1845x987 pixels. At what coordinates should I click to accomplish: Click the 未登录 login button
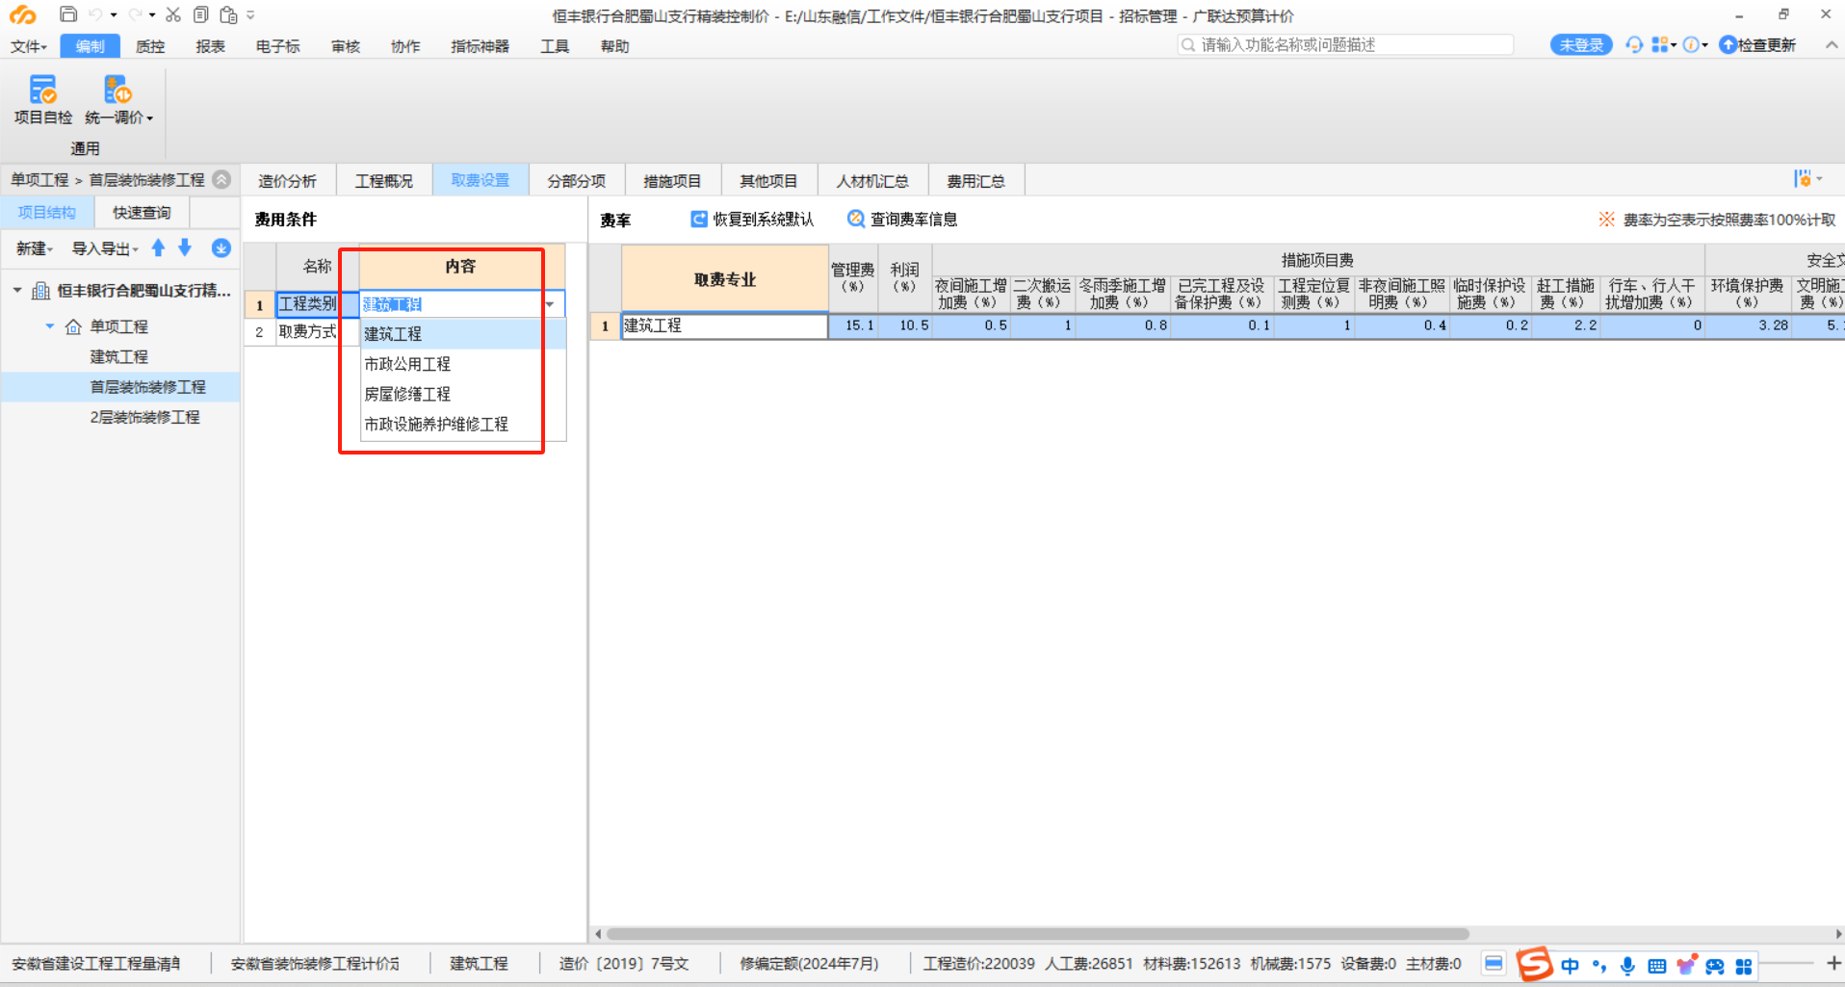pos(1581,45)
